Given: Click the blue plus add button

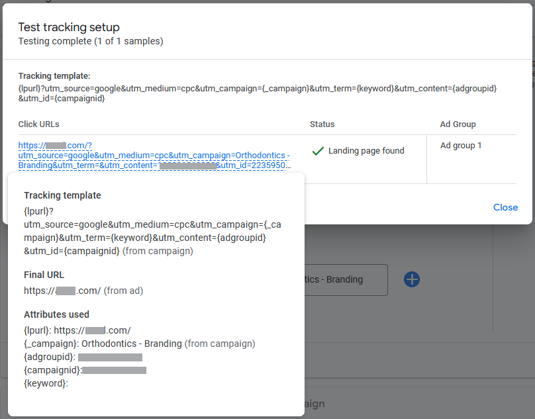Looking at the screenshot, I should pyautogui.click(x=412, y=279).
